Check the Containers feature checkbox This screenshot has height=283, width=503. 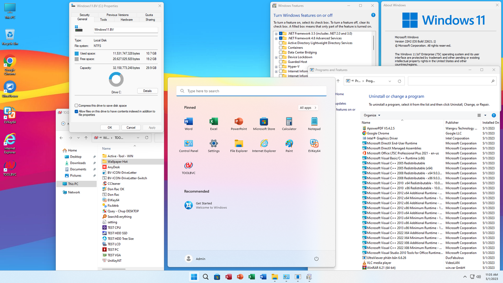click(x=281, y=48)
